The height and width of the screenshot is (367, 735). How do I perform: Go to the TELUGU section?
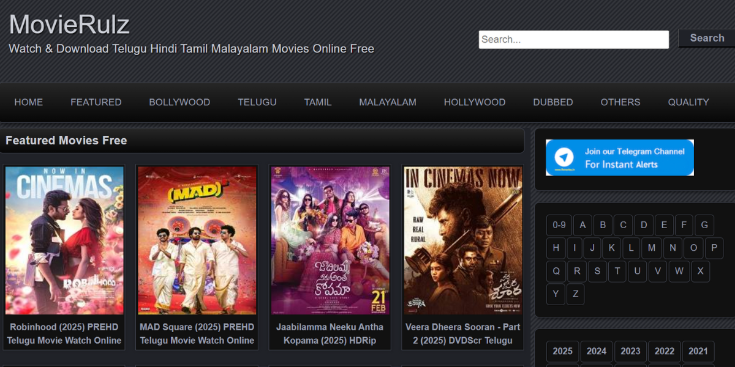click(x=257, y=102)
